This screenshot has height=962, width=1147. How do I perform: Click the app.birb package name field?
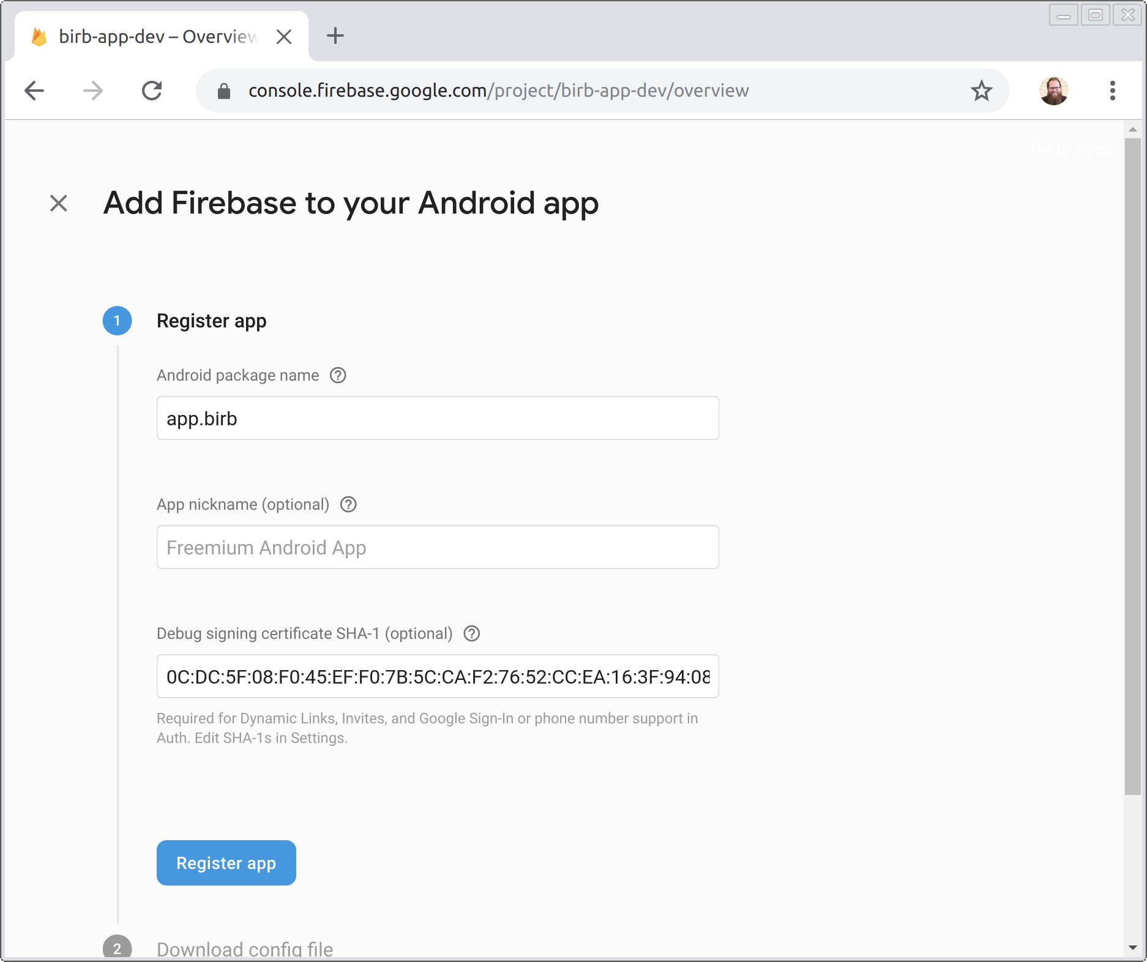(x=437, y=418)
